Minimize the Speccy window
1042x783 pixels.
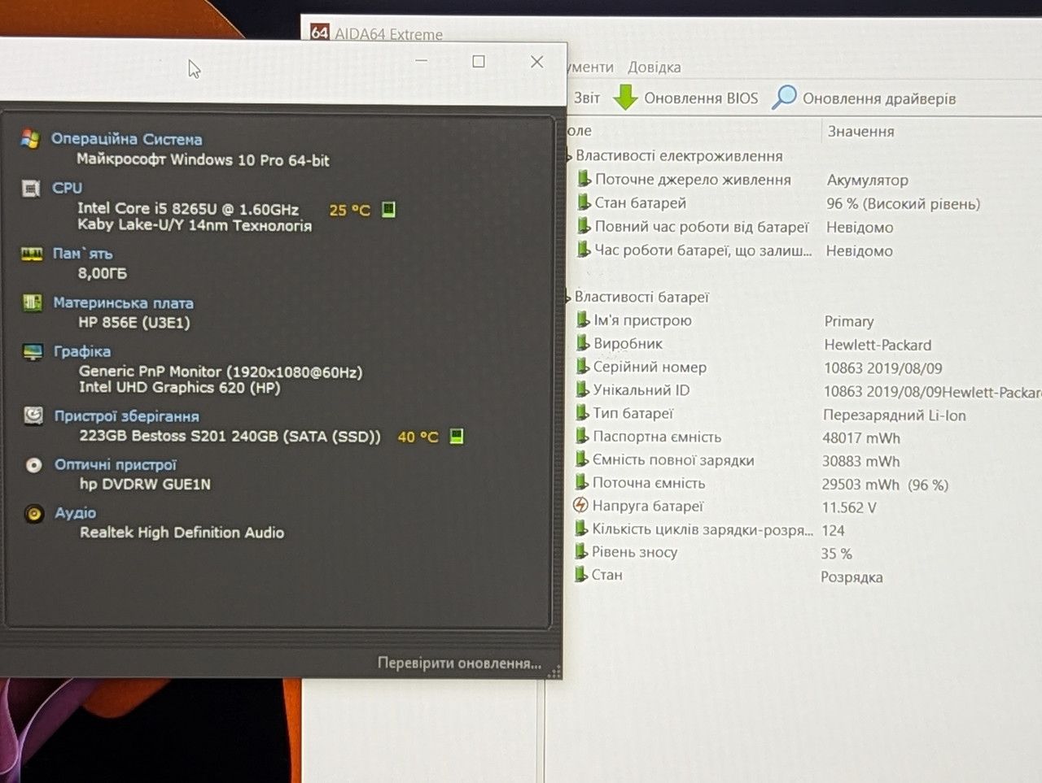pos(422,62)
